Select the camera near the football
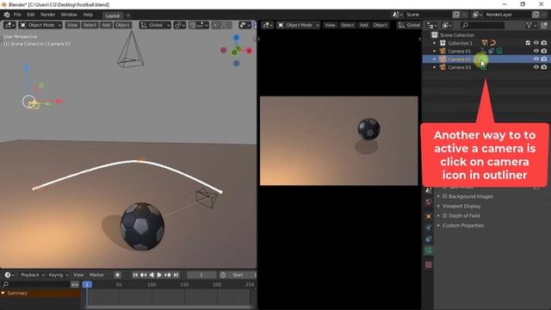The height and width of the screenshot is (310, 551). click(207, 198)
